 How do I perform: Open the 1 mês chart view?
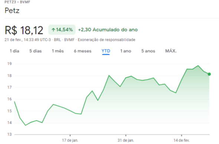pos(58,51)
